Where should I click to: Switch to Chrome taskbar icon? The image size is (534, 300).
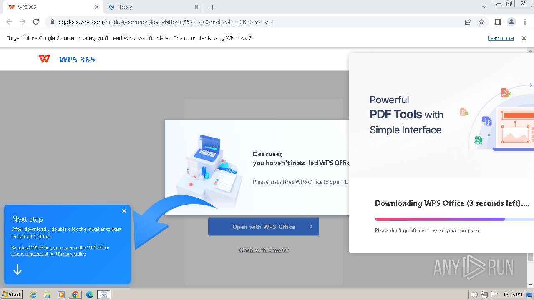(76, 295)
